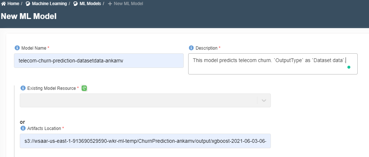Click the ML Models breadcrumb brain icon
The height and width of the screenshot is (157, 369).
[x=75, y=4]
